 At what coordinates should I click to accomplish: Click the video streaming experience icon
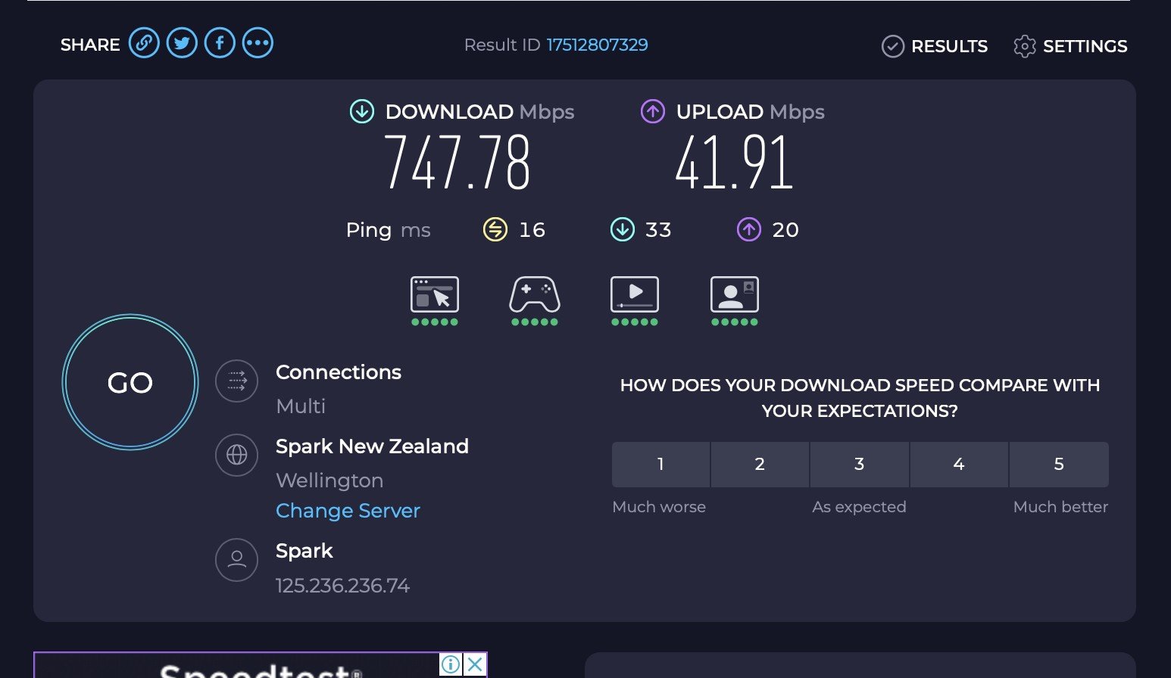[635, 295]
